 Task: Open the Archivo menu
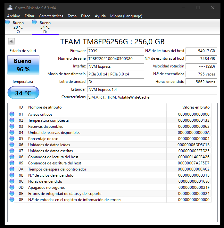(14, 16)
